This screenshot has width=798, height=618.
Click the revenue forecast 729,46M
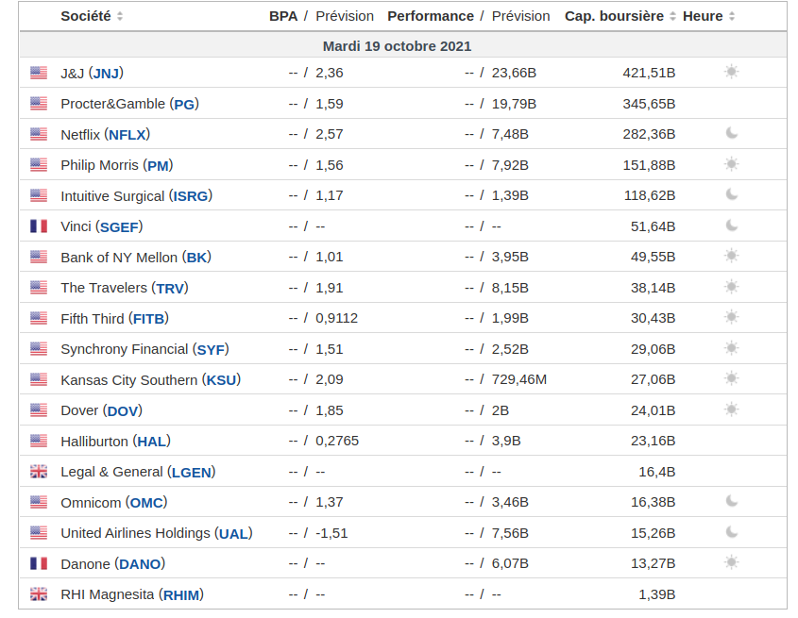(519, 379)
